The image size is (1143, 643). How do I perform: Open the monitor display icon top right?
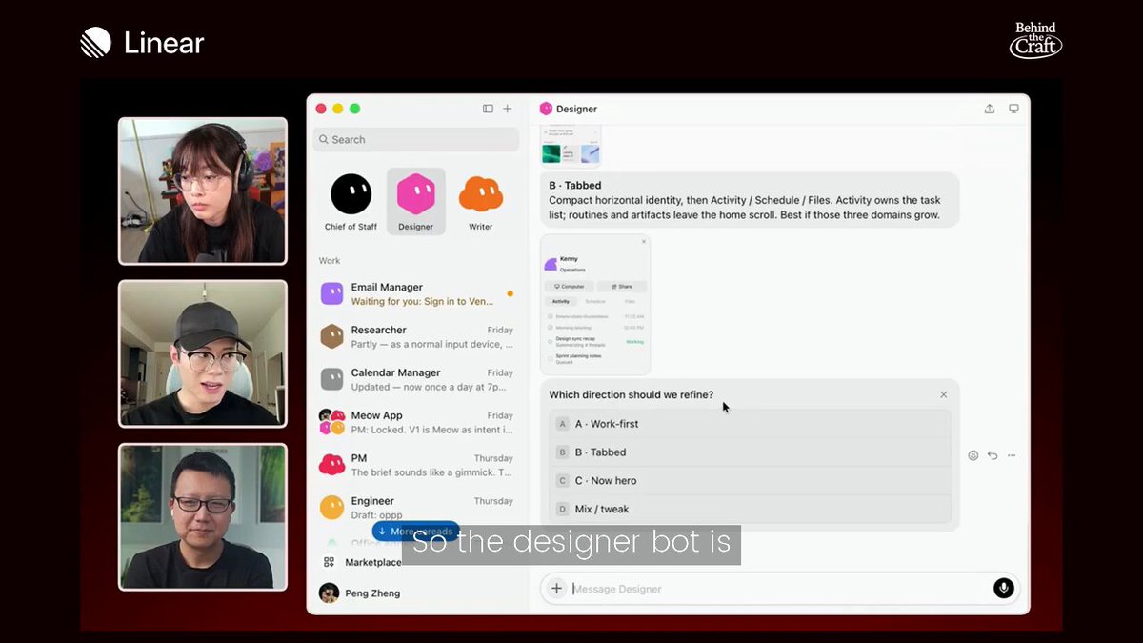[x=1013, y=109]
